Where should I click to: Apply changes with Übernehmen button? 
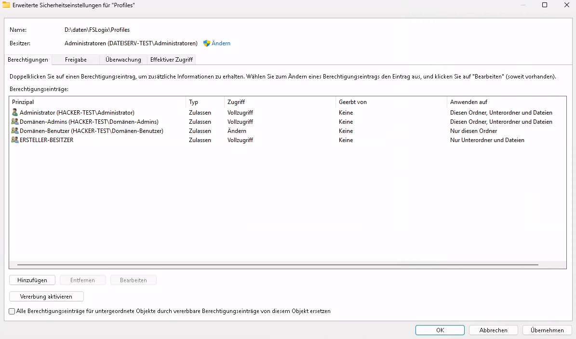click(x=547, y=330)
